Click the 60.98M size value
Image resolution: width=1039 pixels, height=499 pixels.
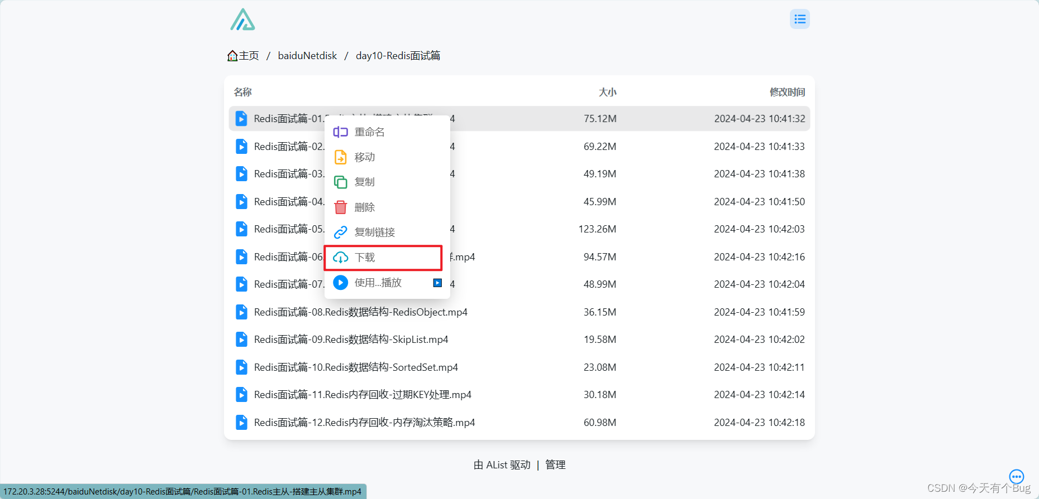click(600, 423)
